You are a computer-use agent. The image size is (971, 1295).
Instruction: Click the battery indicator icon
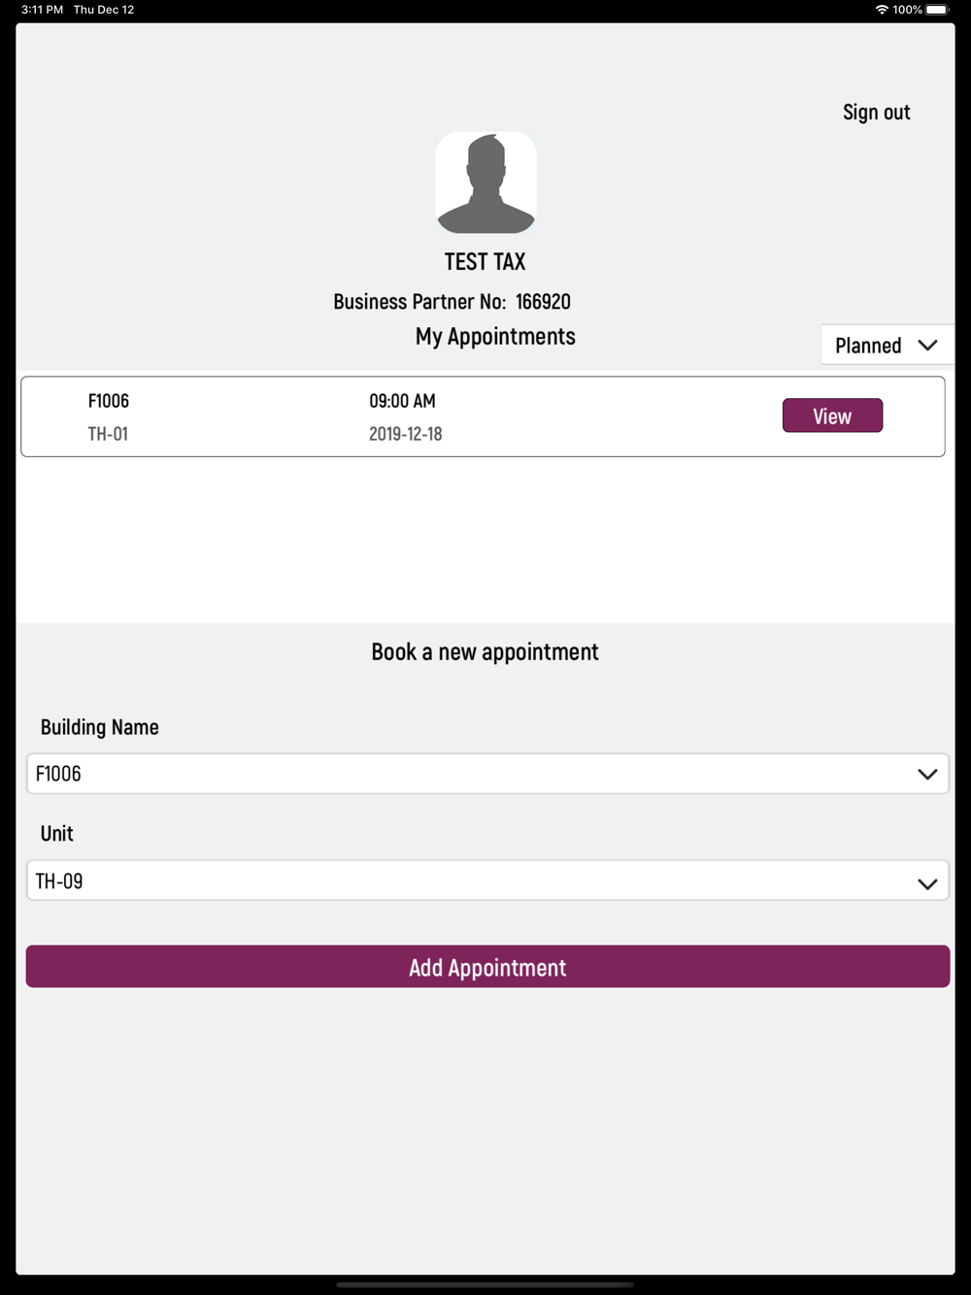[x=937, y=10]
